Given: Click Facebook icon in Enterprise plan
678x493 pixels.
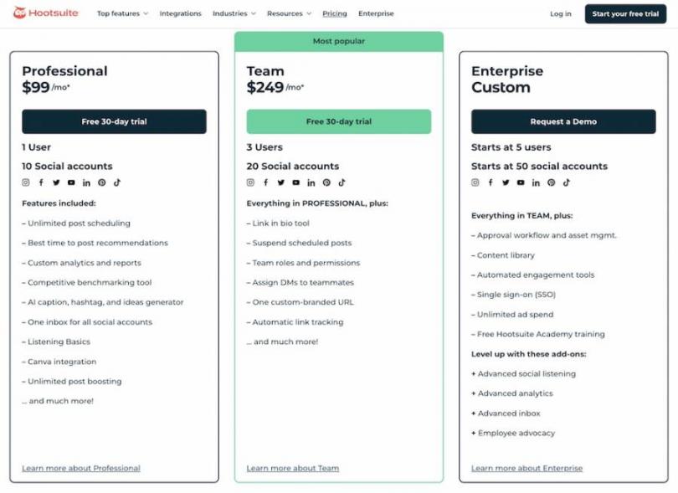Looking at the screenshot, I should tap(491, 182).
